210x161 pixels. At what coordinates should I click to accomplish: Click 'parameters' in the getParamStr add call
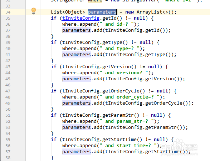[x=77, y=127]
